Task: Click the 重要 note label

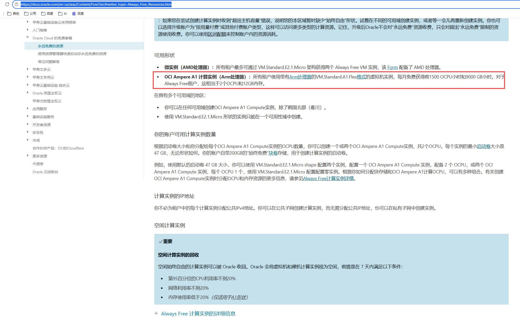Action: coord(167,241)
